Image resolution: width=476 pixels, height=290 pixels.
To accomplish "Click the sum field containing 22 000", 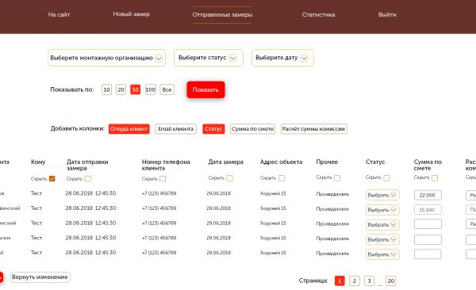I will [x=428, y=195].
